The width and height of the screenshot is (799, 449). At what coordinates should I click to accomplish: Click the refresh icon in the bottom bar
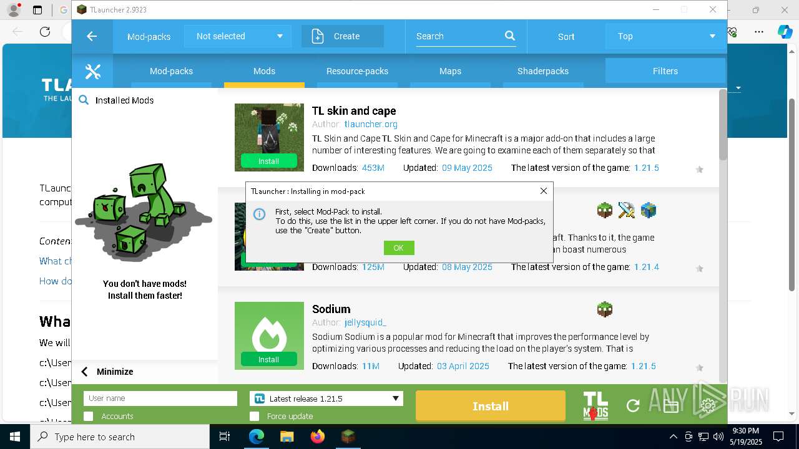pos(633,406)
